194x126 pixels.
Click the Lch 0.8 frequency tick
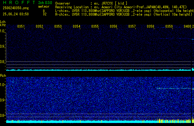click(x=2, y=62)
